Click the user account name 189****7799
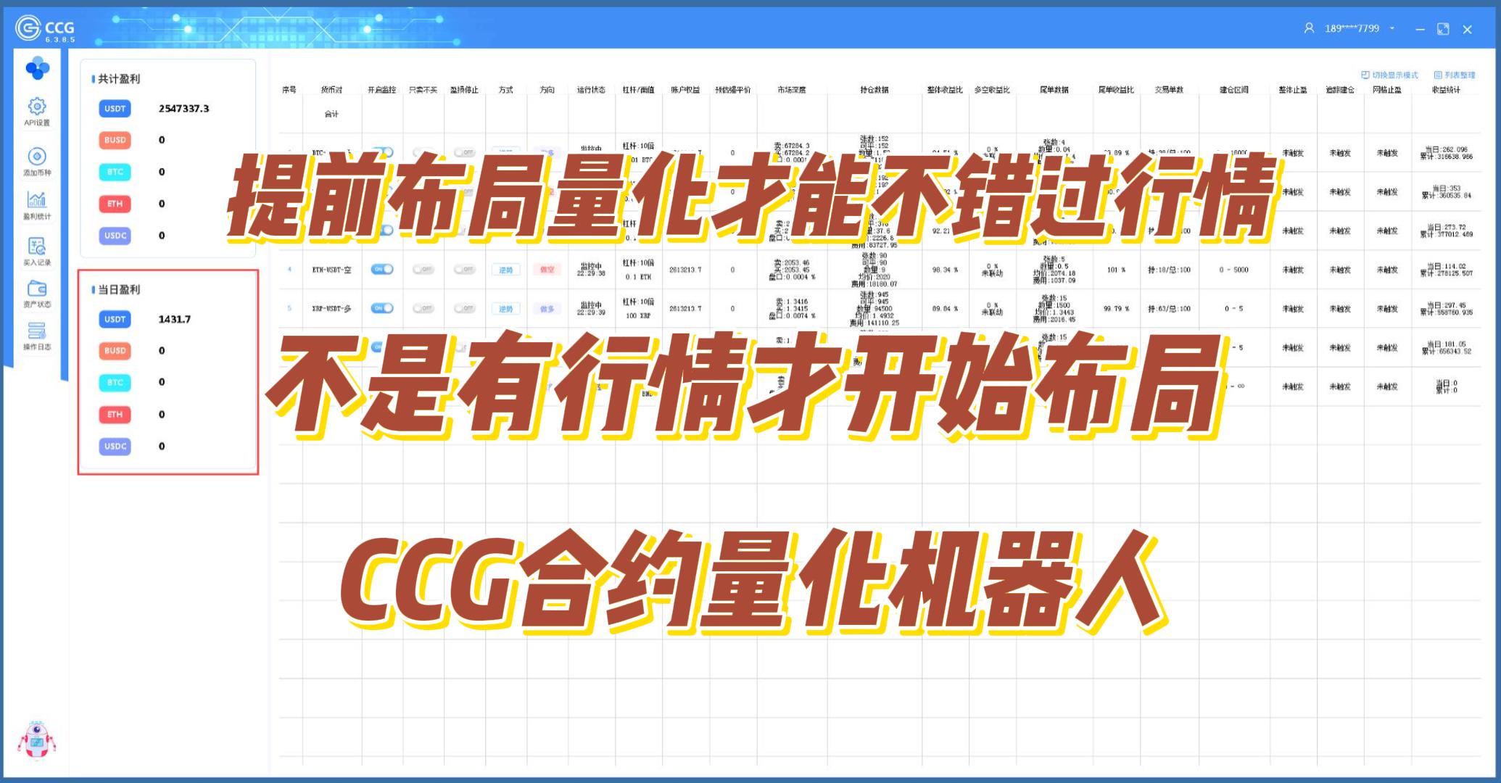The height and width of the screenshot is (783, 1501). (1352, 29)
